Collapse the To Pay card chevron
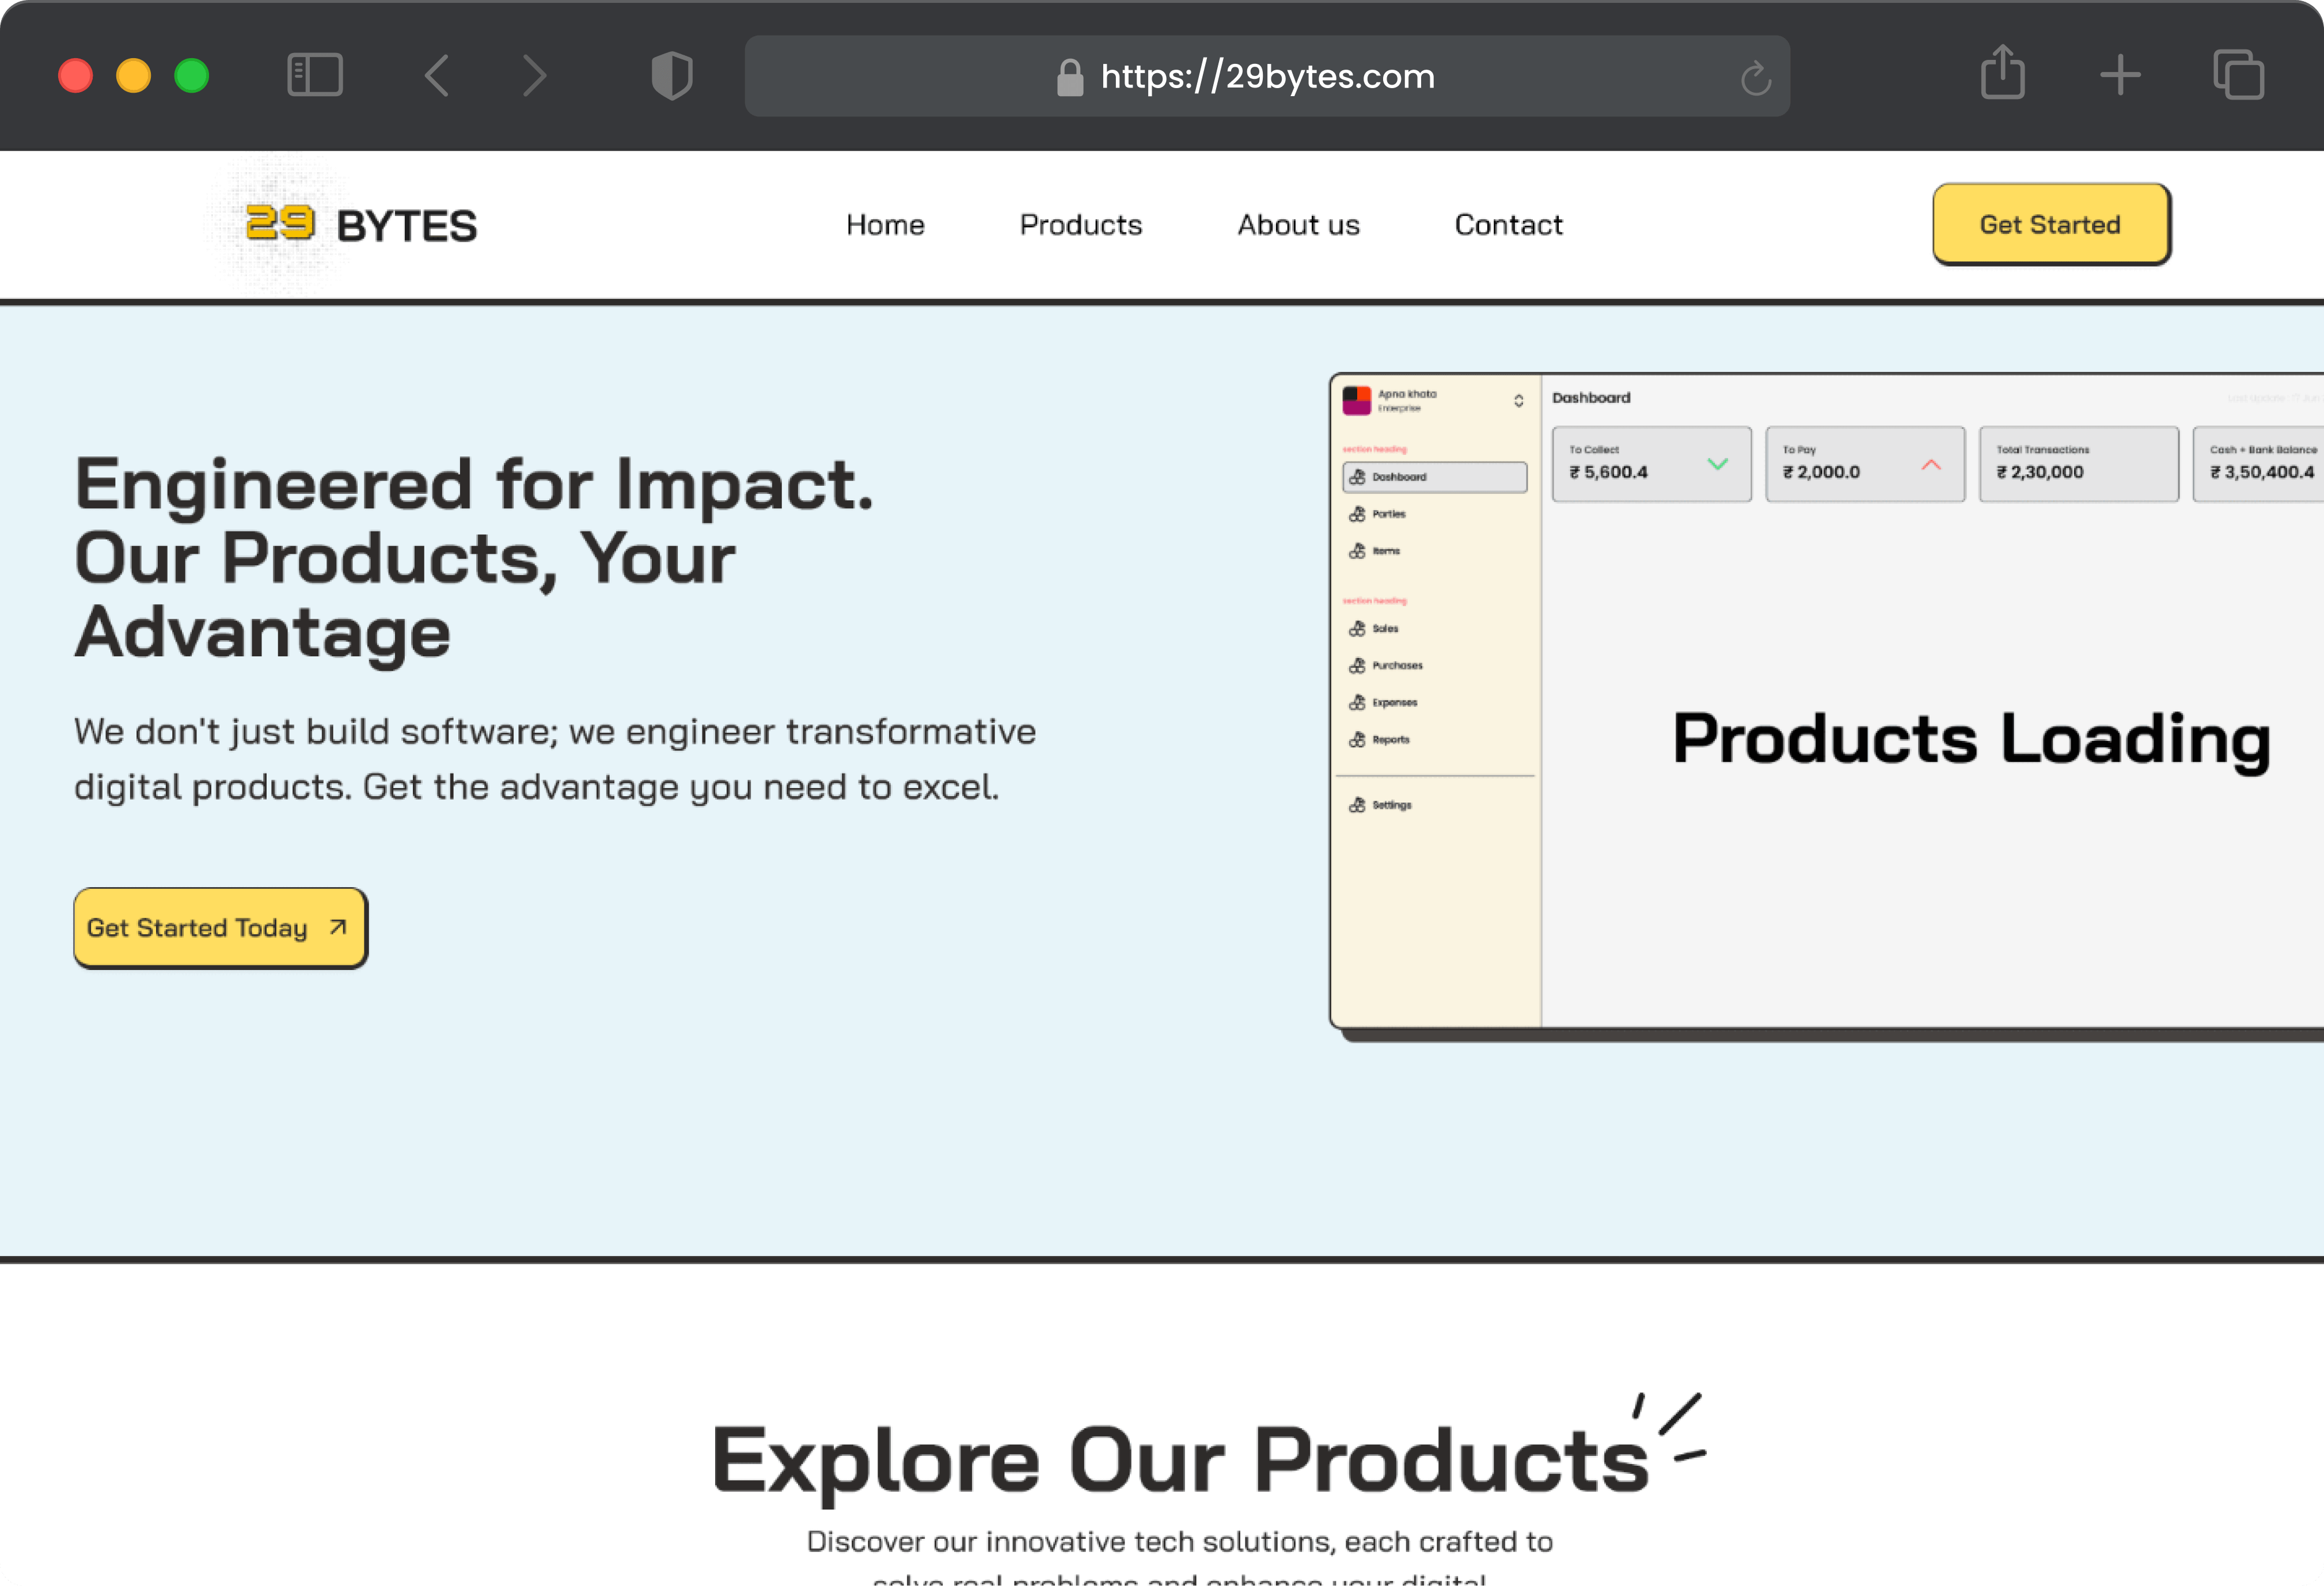Screen dimensions: 2324x1586 tap(1931, 464)
